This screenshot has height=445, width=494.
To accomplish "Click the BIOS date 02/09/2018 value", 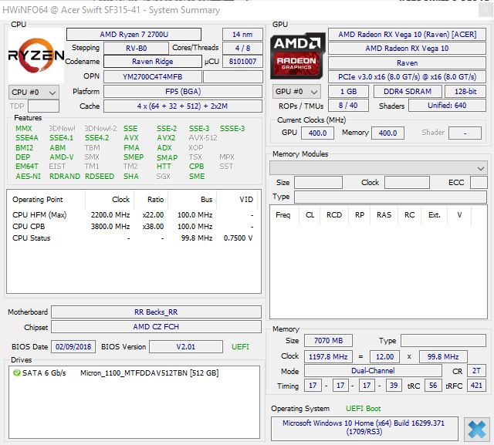I will click(73, 347).
